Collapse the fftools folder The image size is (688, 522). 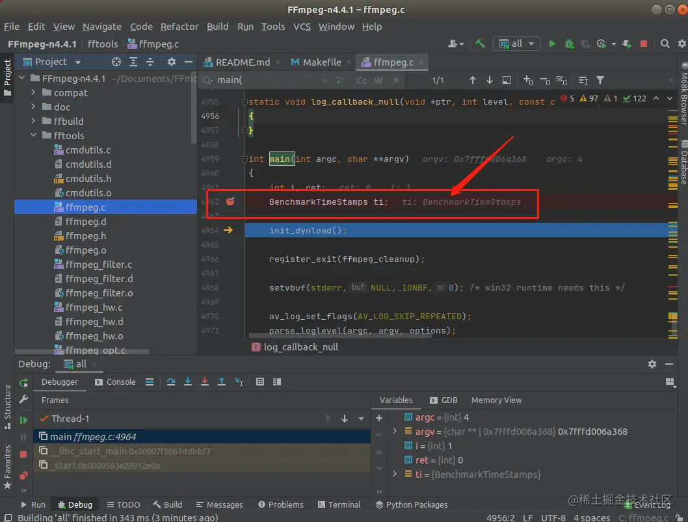[33, 135]
